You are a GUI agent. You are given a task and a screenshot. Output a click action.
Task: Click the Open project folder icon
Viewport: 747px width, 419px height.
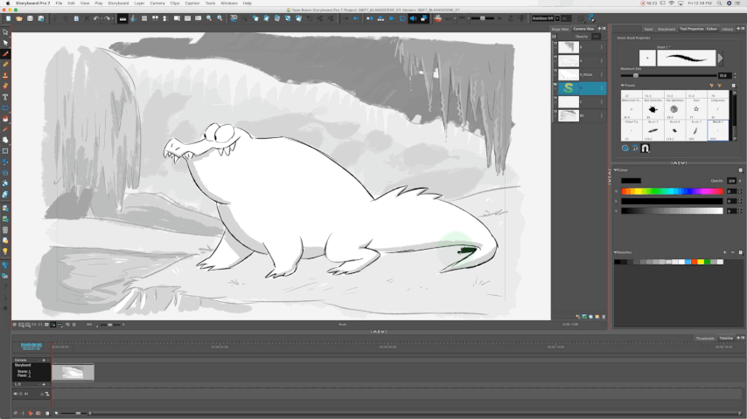pyautogui.click(x=18, y=17)
